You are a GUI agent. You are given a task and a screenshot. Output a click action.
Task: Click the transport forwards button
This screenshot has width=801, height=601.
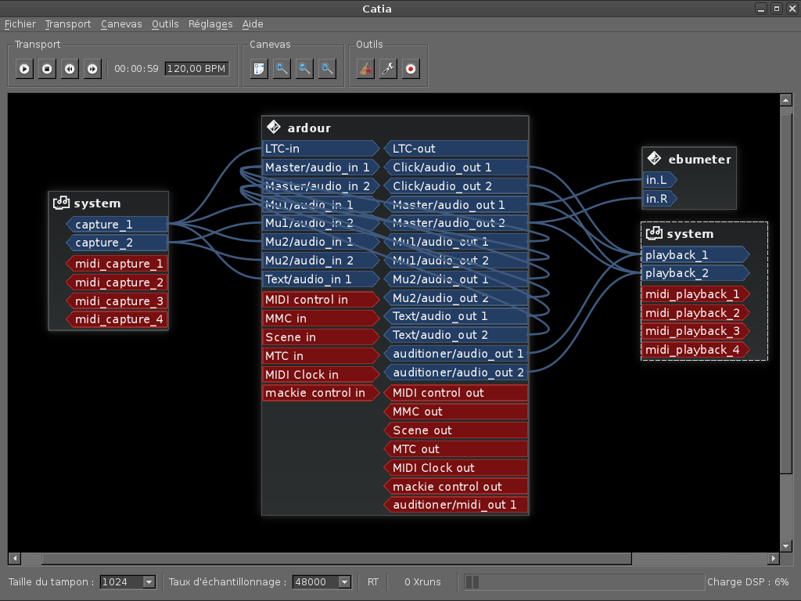92,69
